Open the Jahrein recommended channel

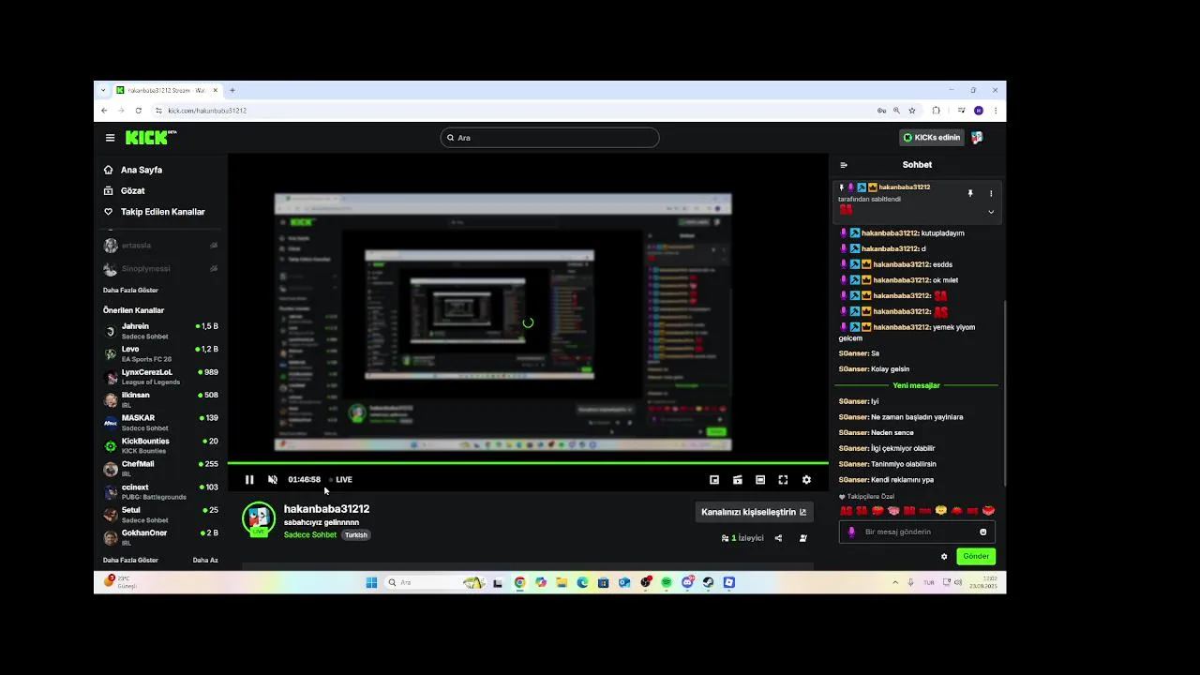160,331
